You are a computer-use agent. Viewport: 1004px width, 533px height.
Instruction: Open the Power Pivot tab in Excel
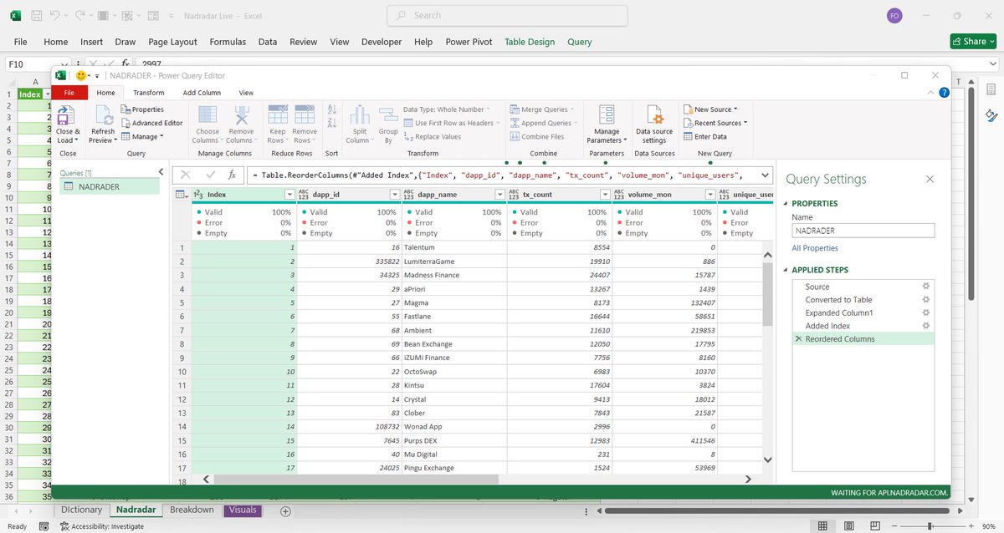tap(469, 42)
